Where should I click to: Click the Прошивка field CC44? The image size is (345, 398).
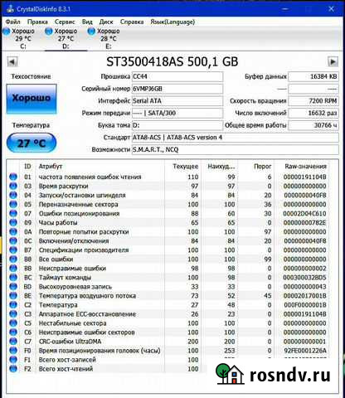[x=177, y=76]
